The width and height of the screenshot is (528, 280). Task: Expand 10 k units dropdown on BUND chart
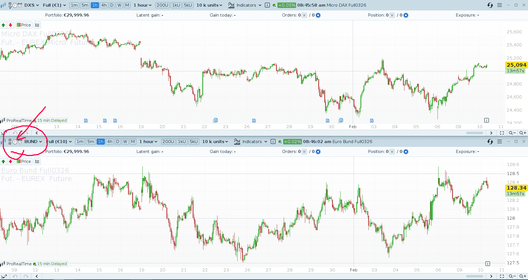pyautogui.click(x=215, y=142)
